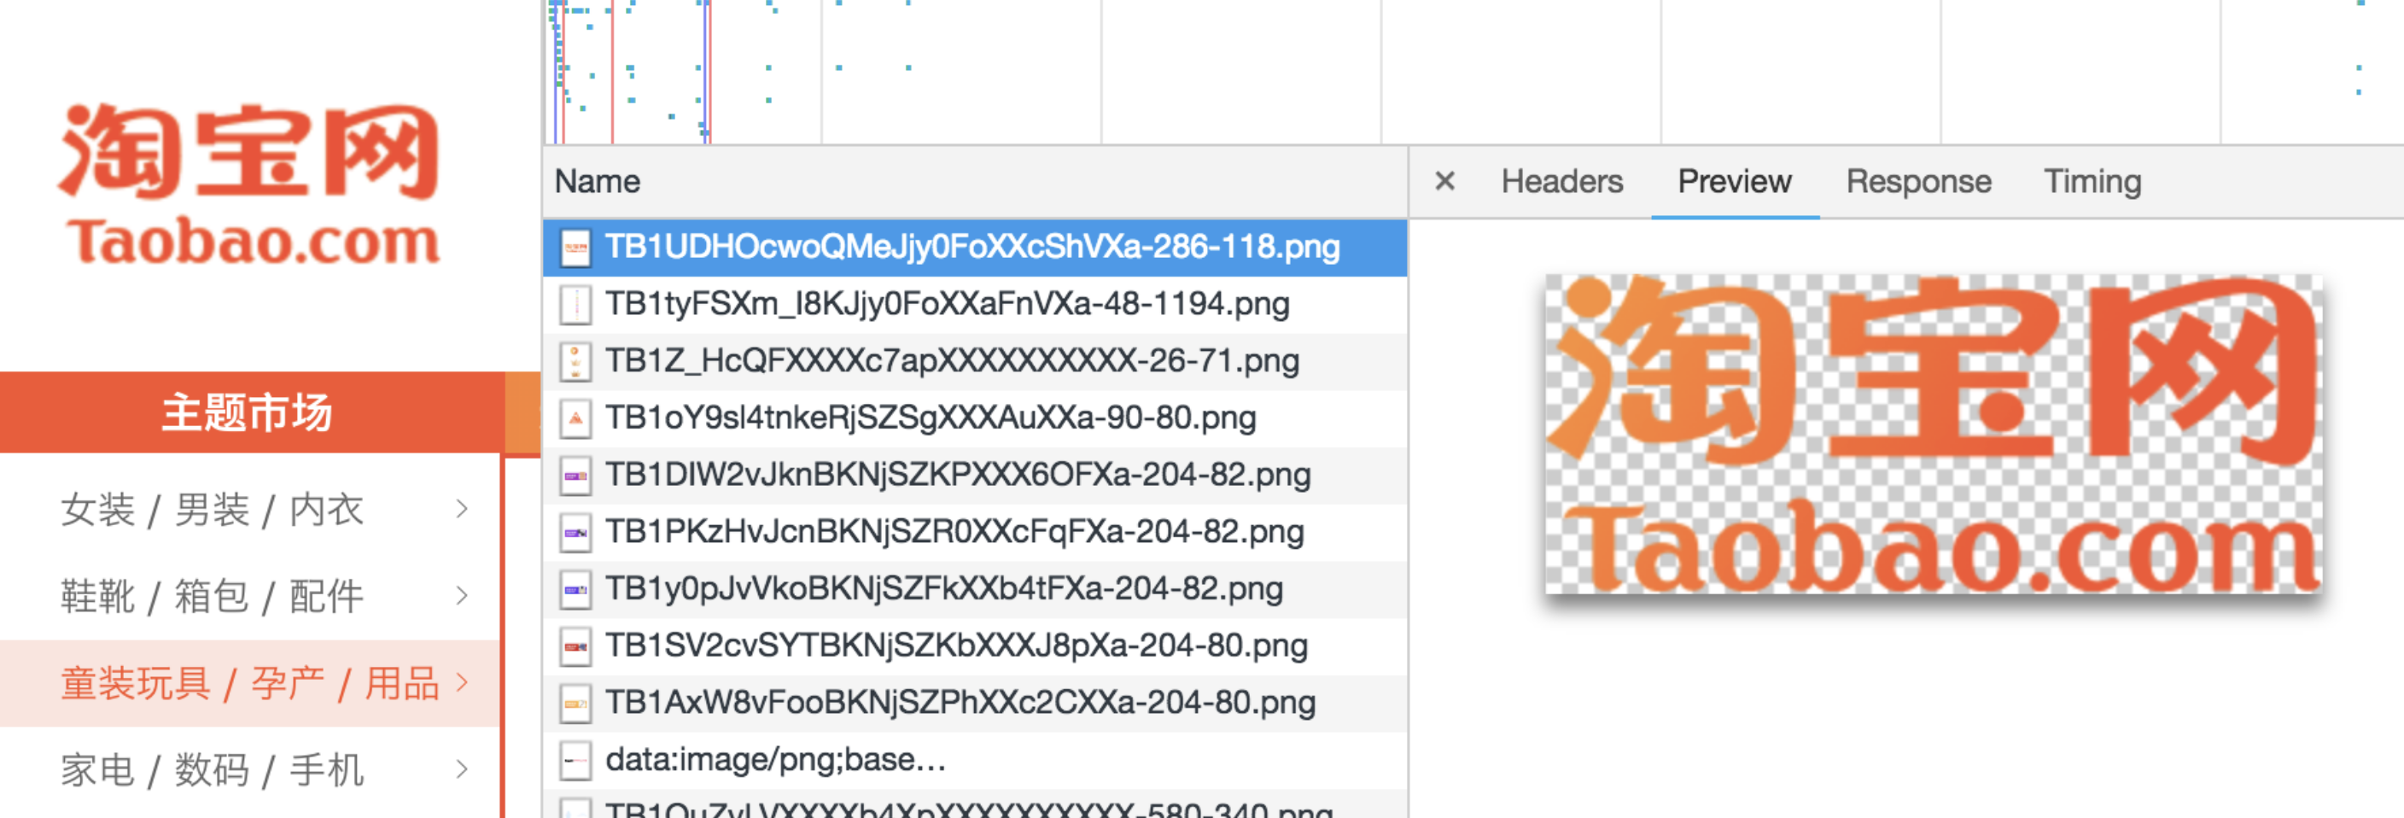Click icon beside TB1SV2cvSYTBKNjSZKbXXXJ8pXa-204-80.png
This screenshot has height=818, width=2404.
click(x=575, y=647)
